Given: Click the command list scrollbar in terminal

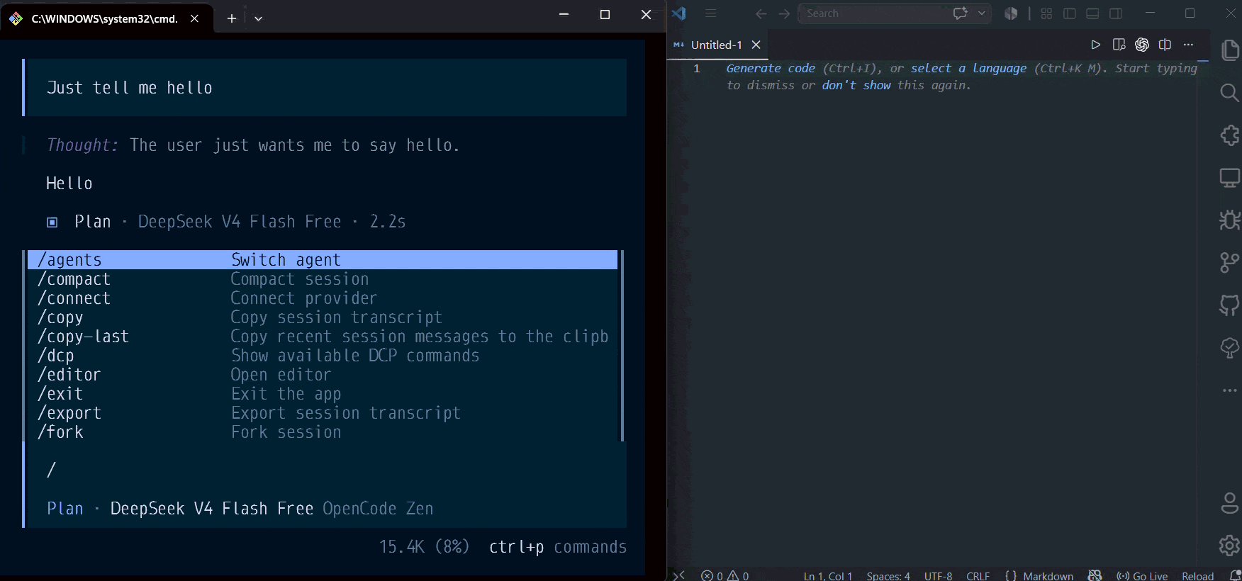Looking at the screenshot, I should (622, 346).
